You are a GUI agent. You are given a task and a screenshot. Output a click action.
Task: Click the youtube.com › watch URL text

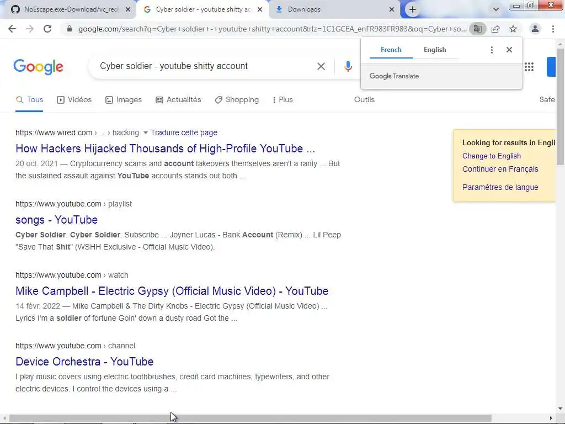pos(72,275)
